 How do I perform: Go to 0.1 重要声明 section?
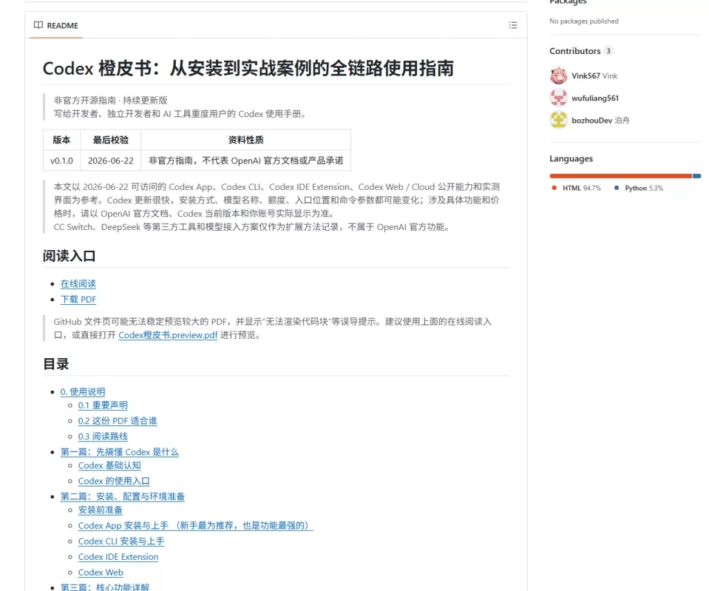click(x=102, y=405)
